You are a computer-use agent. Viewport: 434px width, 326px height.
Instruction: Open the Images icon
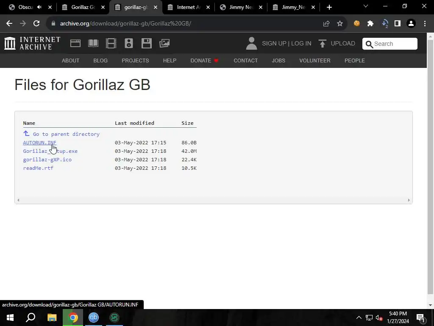click(x=164, y=43)
